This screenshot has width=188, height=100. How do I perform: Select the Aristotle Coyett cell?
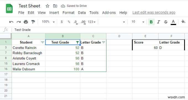tap(28, 58)
